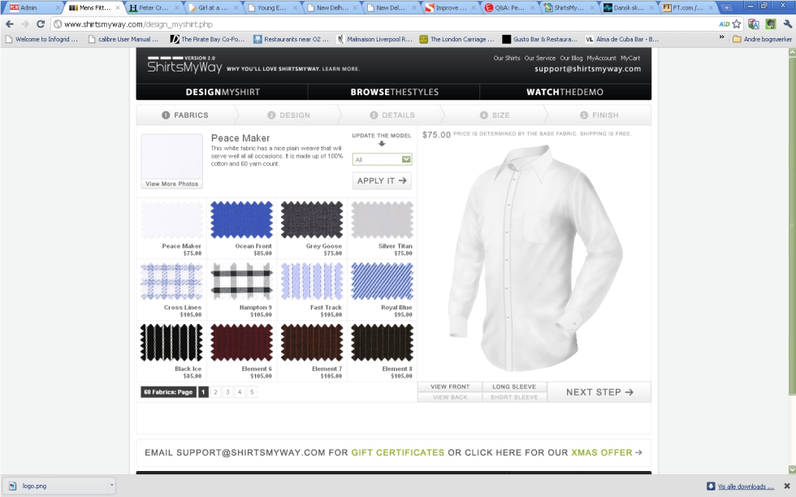
Task: Choose the Element 7 fabric swatch
Action: pos(312,343)
